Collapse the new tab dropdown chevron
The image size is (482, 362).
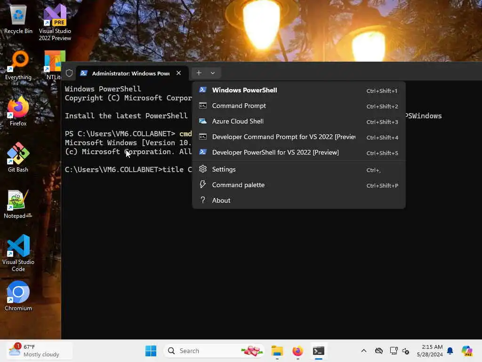pyautogui.click(x=213, y=73)
